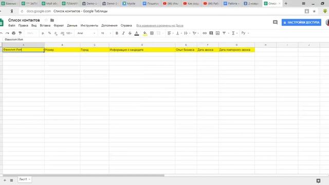Viewport: 329px width, 185px height.
Task: Open the Arial font dropdown
Action: tap(86, 33)
